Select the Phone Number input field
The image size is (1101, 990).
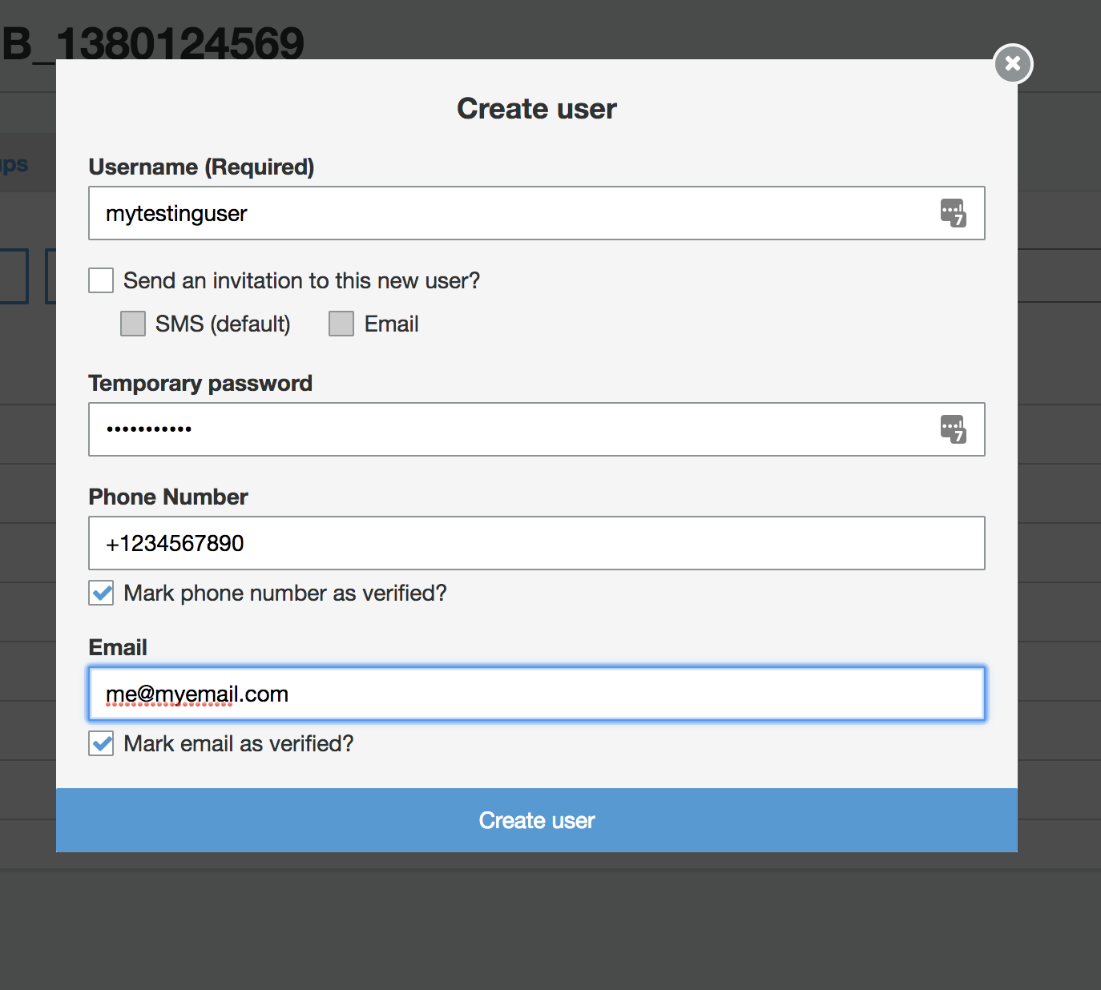537,543
